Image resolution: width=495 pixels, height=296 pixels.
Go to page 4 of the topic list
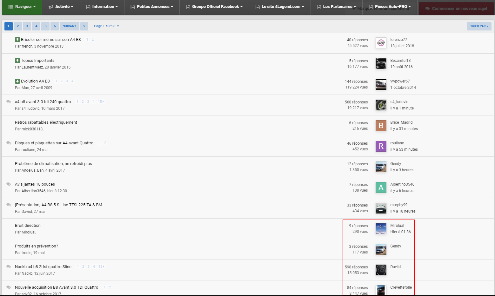pyautogui.click(x=36, y=26)
